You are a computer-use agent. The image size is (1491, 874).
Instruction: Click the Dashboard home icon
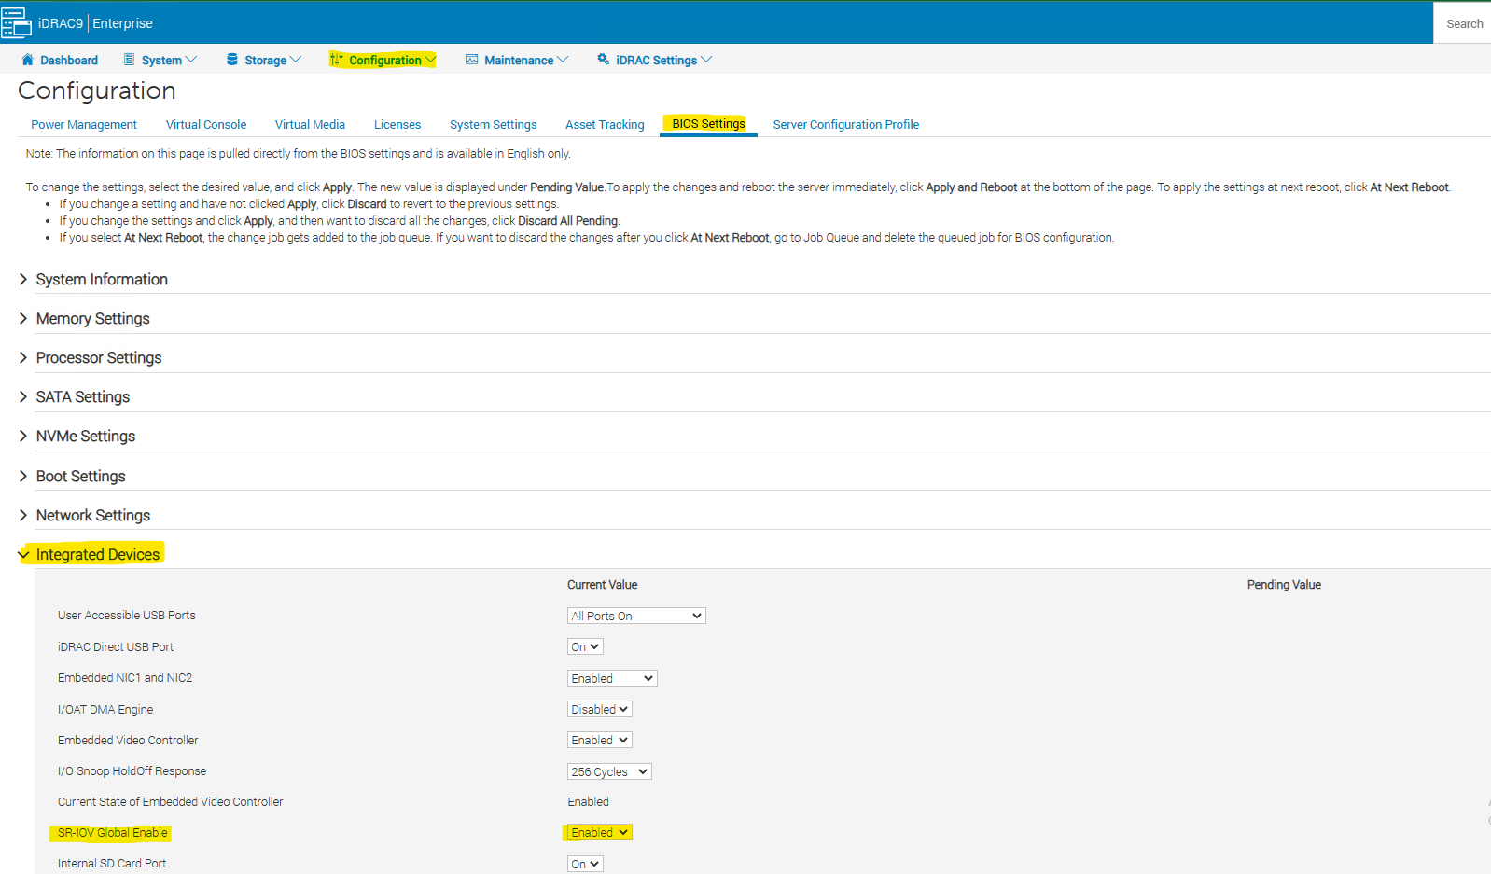tap(27, 60)
